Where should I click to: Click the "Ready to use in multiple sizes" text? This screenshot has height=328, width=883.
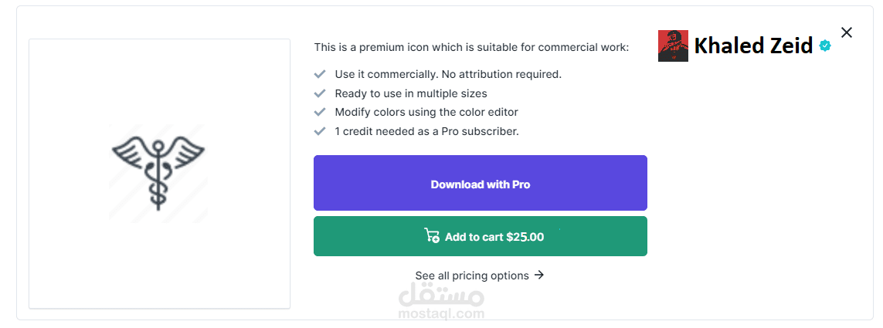click(x=411, y=93)
